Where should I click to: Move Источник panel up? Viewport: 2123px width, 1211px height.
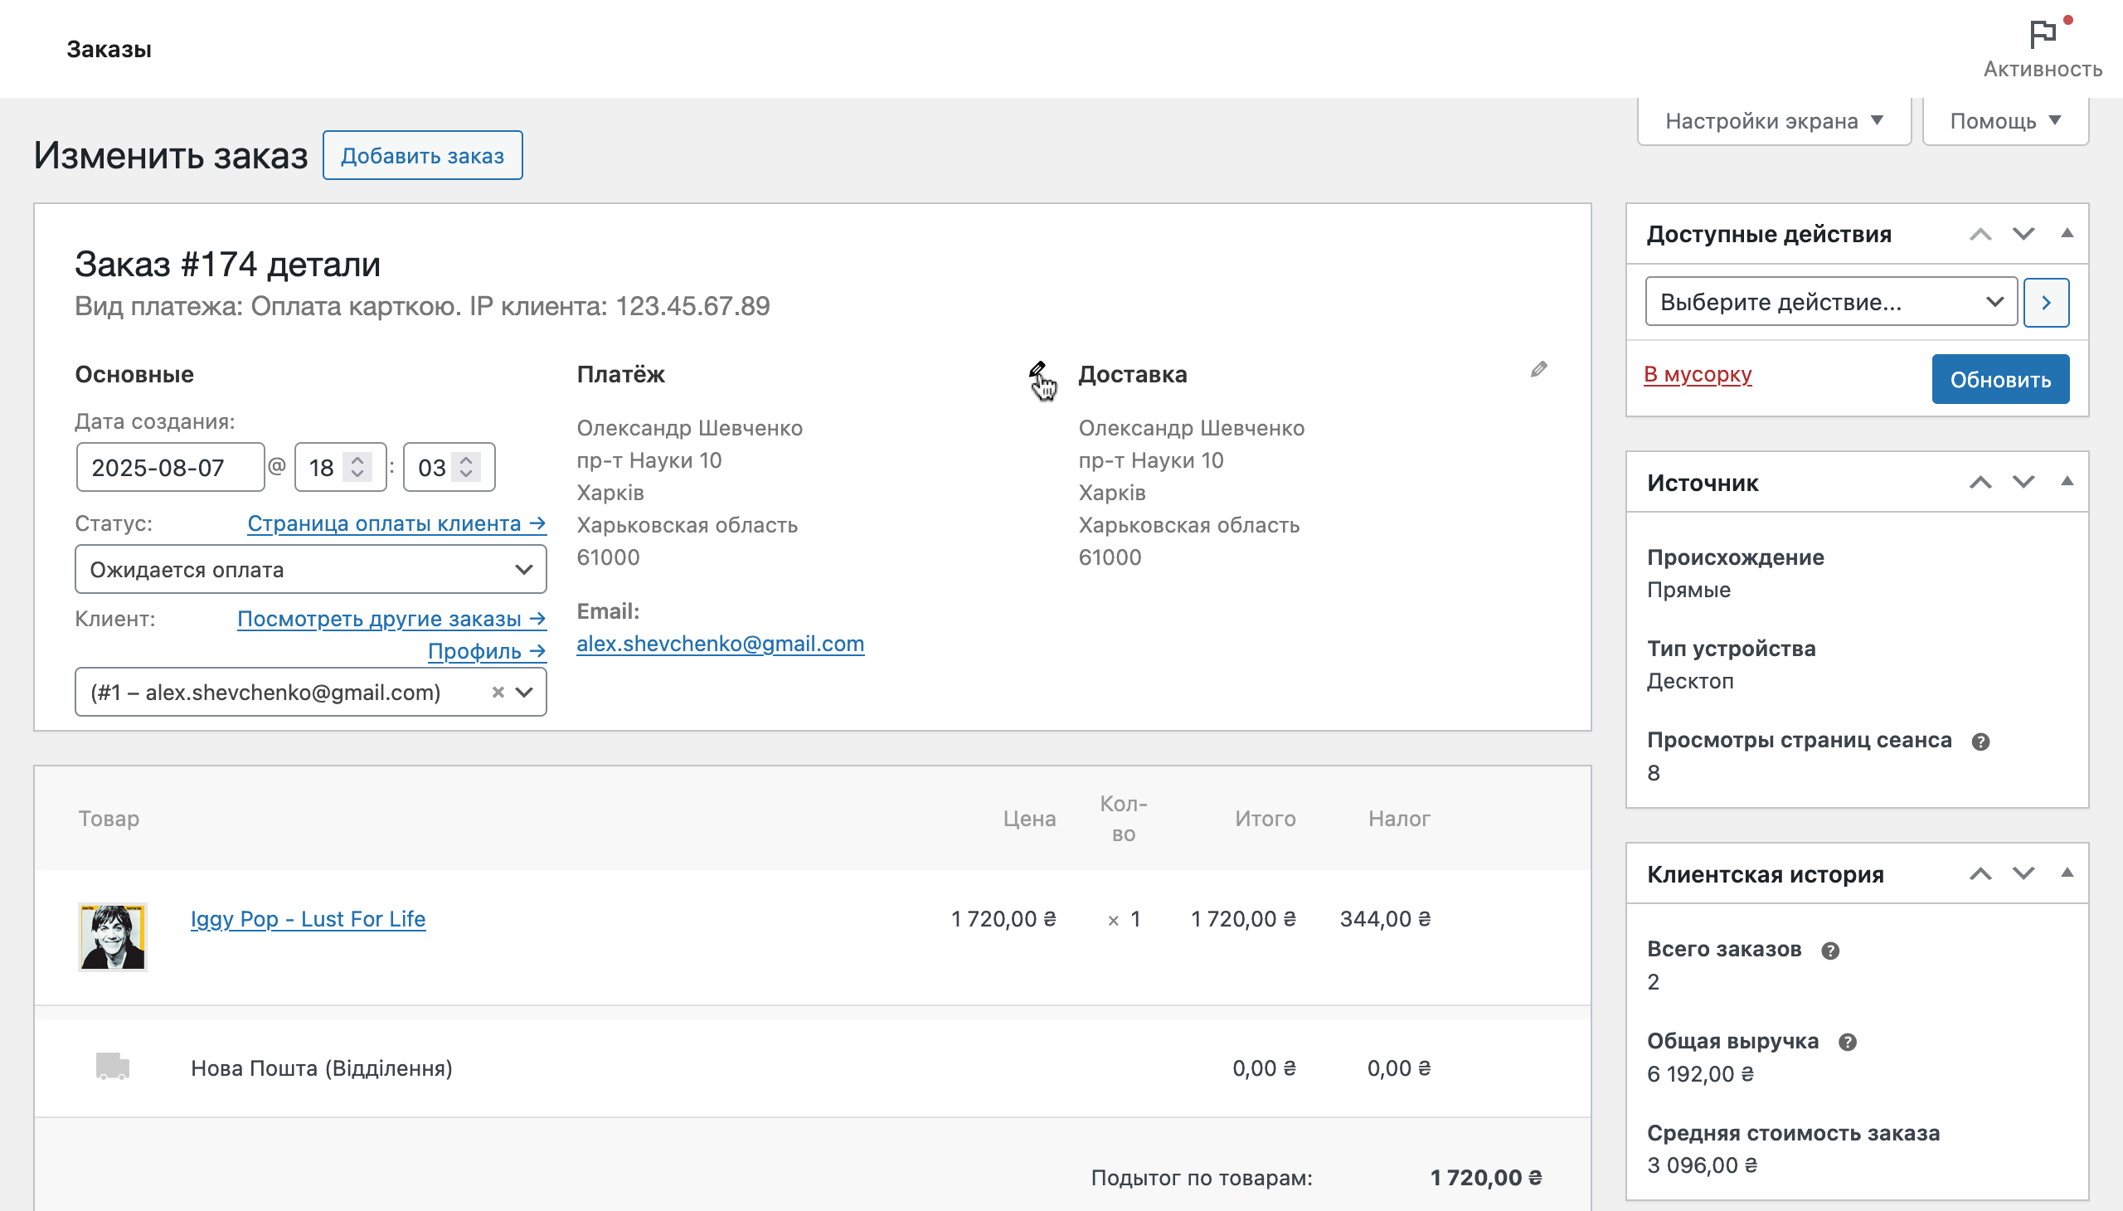(1980, 483)
